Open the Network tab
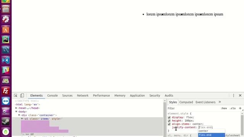 (83, 96)
